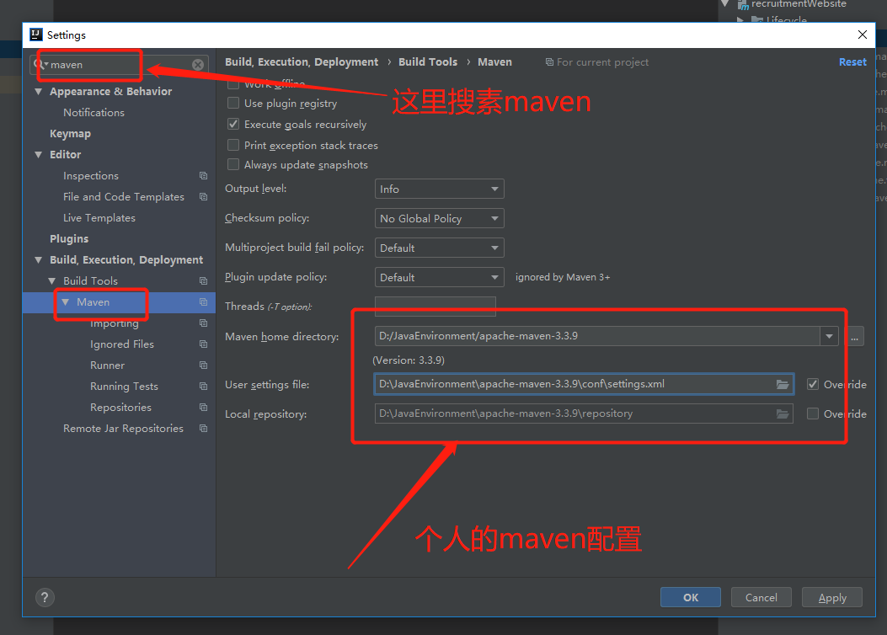Click the settings search field containing maven
This screenshot has height=635, width=887.
[119, 65]
